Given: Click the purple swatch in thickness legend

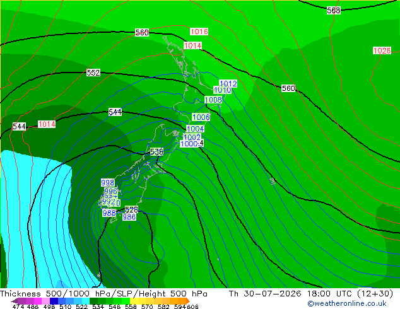Looking at the screenshot, I should pyautogui.click(x=21, y=301).
